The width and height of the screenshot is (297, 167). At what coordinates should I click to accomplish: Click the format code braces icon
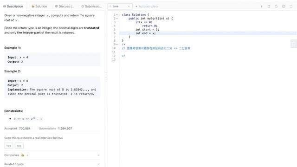[269, 6]
